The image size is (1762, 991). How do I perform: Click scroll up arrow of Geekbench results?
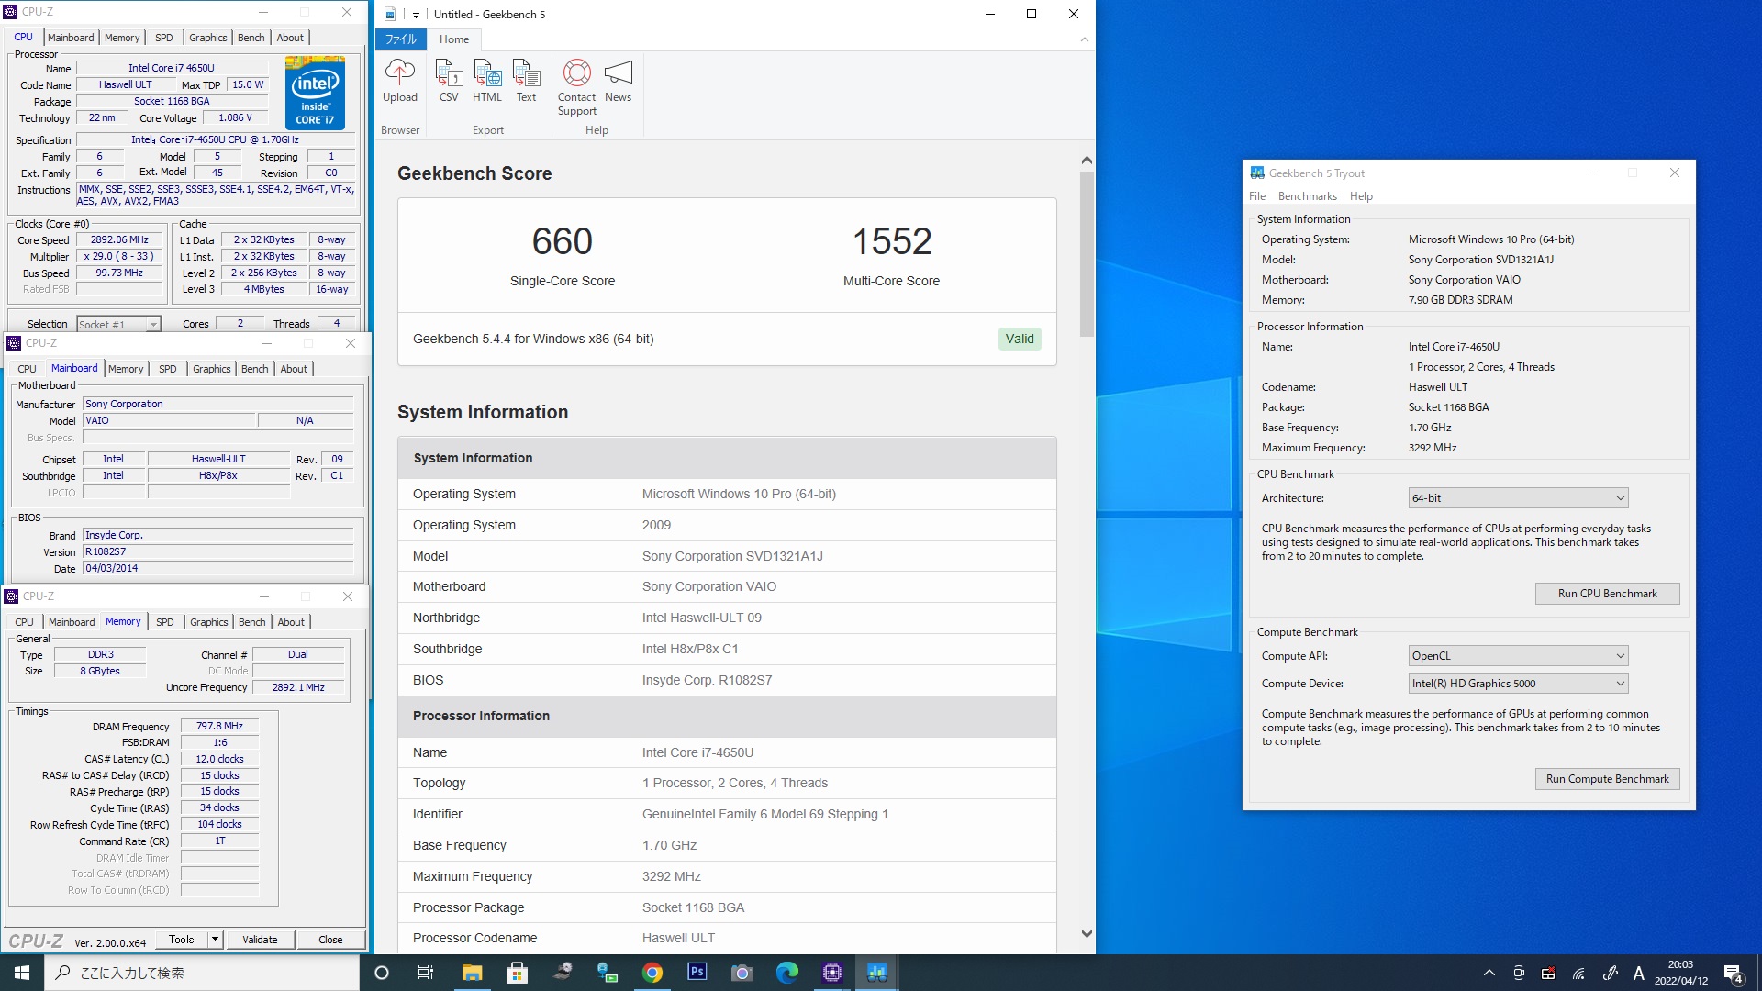click(1087, 160)
